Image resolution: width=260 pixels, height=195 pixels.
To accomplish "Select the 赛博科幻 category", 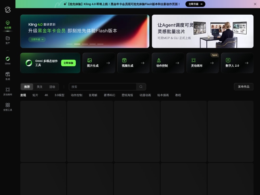I will coord(109,95).
